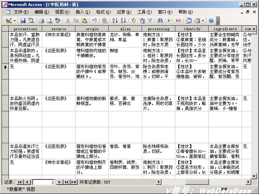Select the precautions column header

25,29
